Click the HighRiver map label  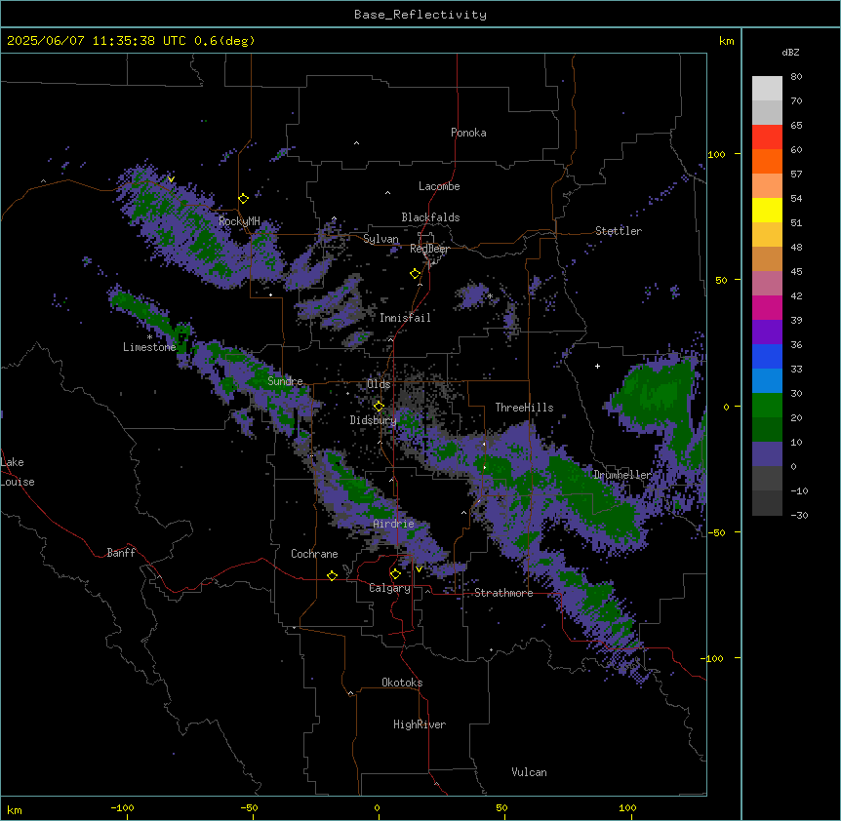[x=420, y=724]
